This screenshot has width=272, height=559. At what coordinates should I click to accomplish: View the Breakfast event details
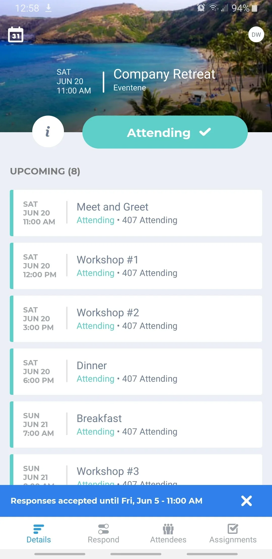tap(136, 425)
